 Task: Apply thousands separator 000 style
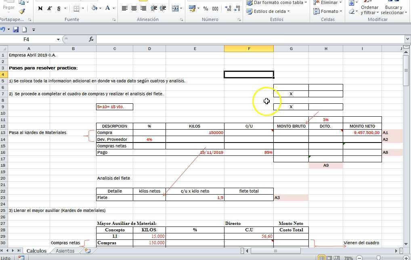[x=215, y=8]
